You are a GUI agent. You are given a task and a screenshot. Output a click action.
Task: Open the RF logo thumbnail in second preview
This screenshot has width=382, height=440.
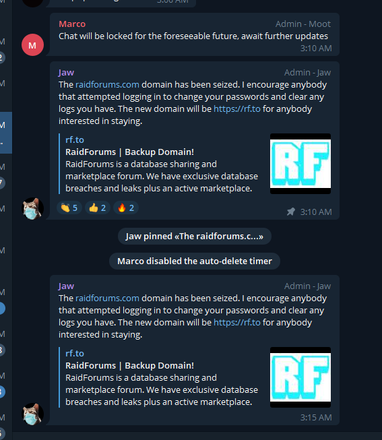pyautogui.click(x=300, y=377)
